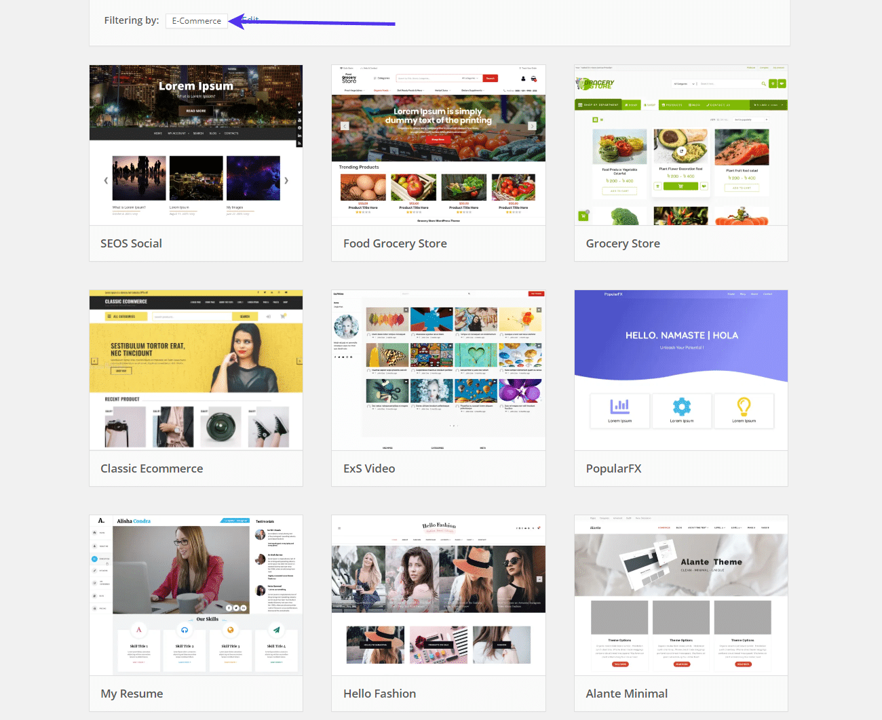Click the Alante Minimal theme title
This screenshot has width=882, height=720.
626,694
